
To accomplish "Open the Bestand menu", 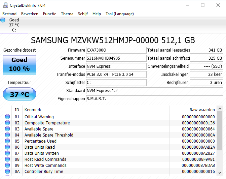I will 9,14.
